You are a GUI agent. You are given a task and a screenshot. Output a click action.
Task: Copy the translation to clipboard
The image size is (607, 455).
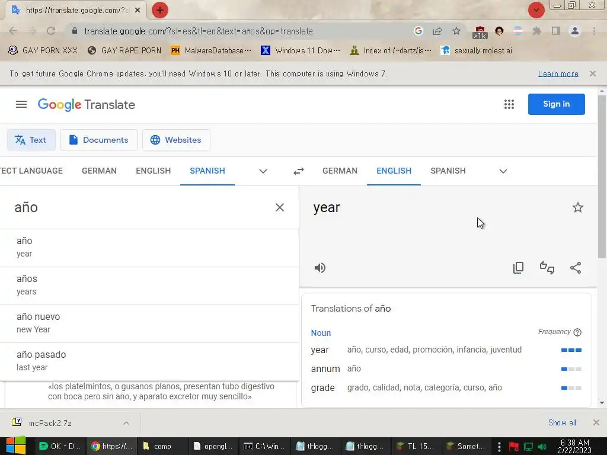(x=518, y=268)
